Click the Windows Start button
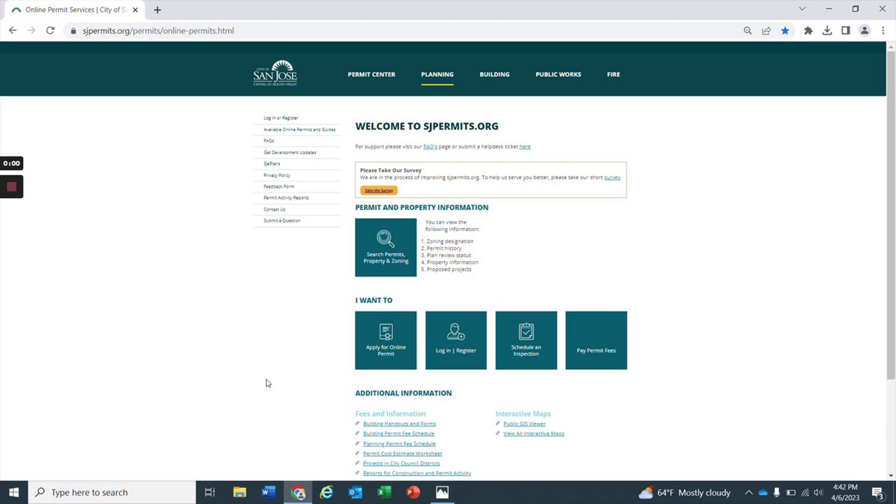 (13, 492)
